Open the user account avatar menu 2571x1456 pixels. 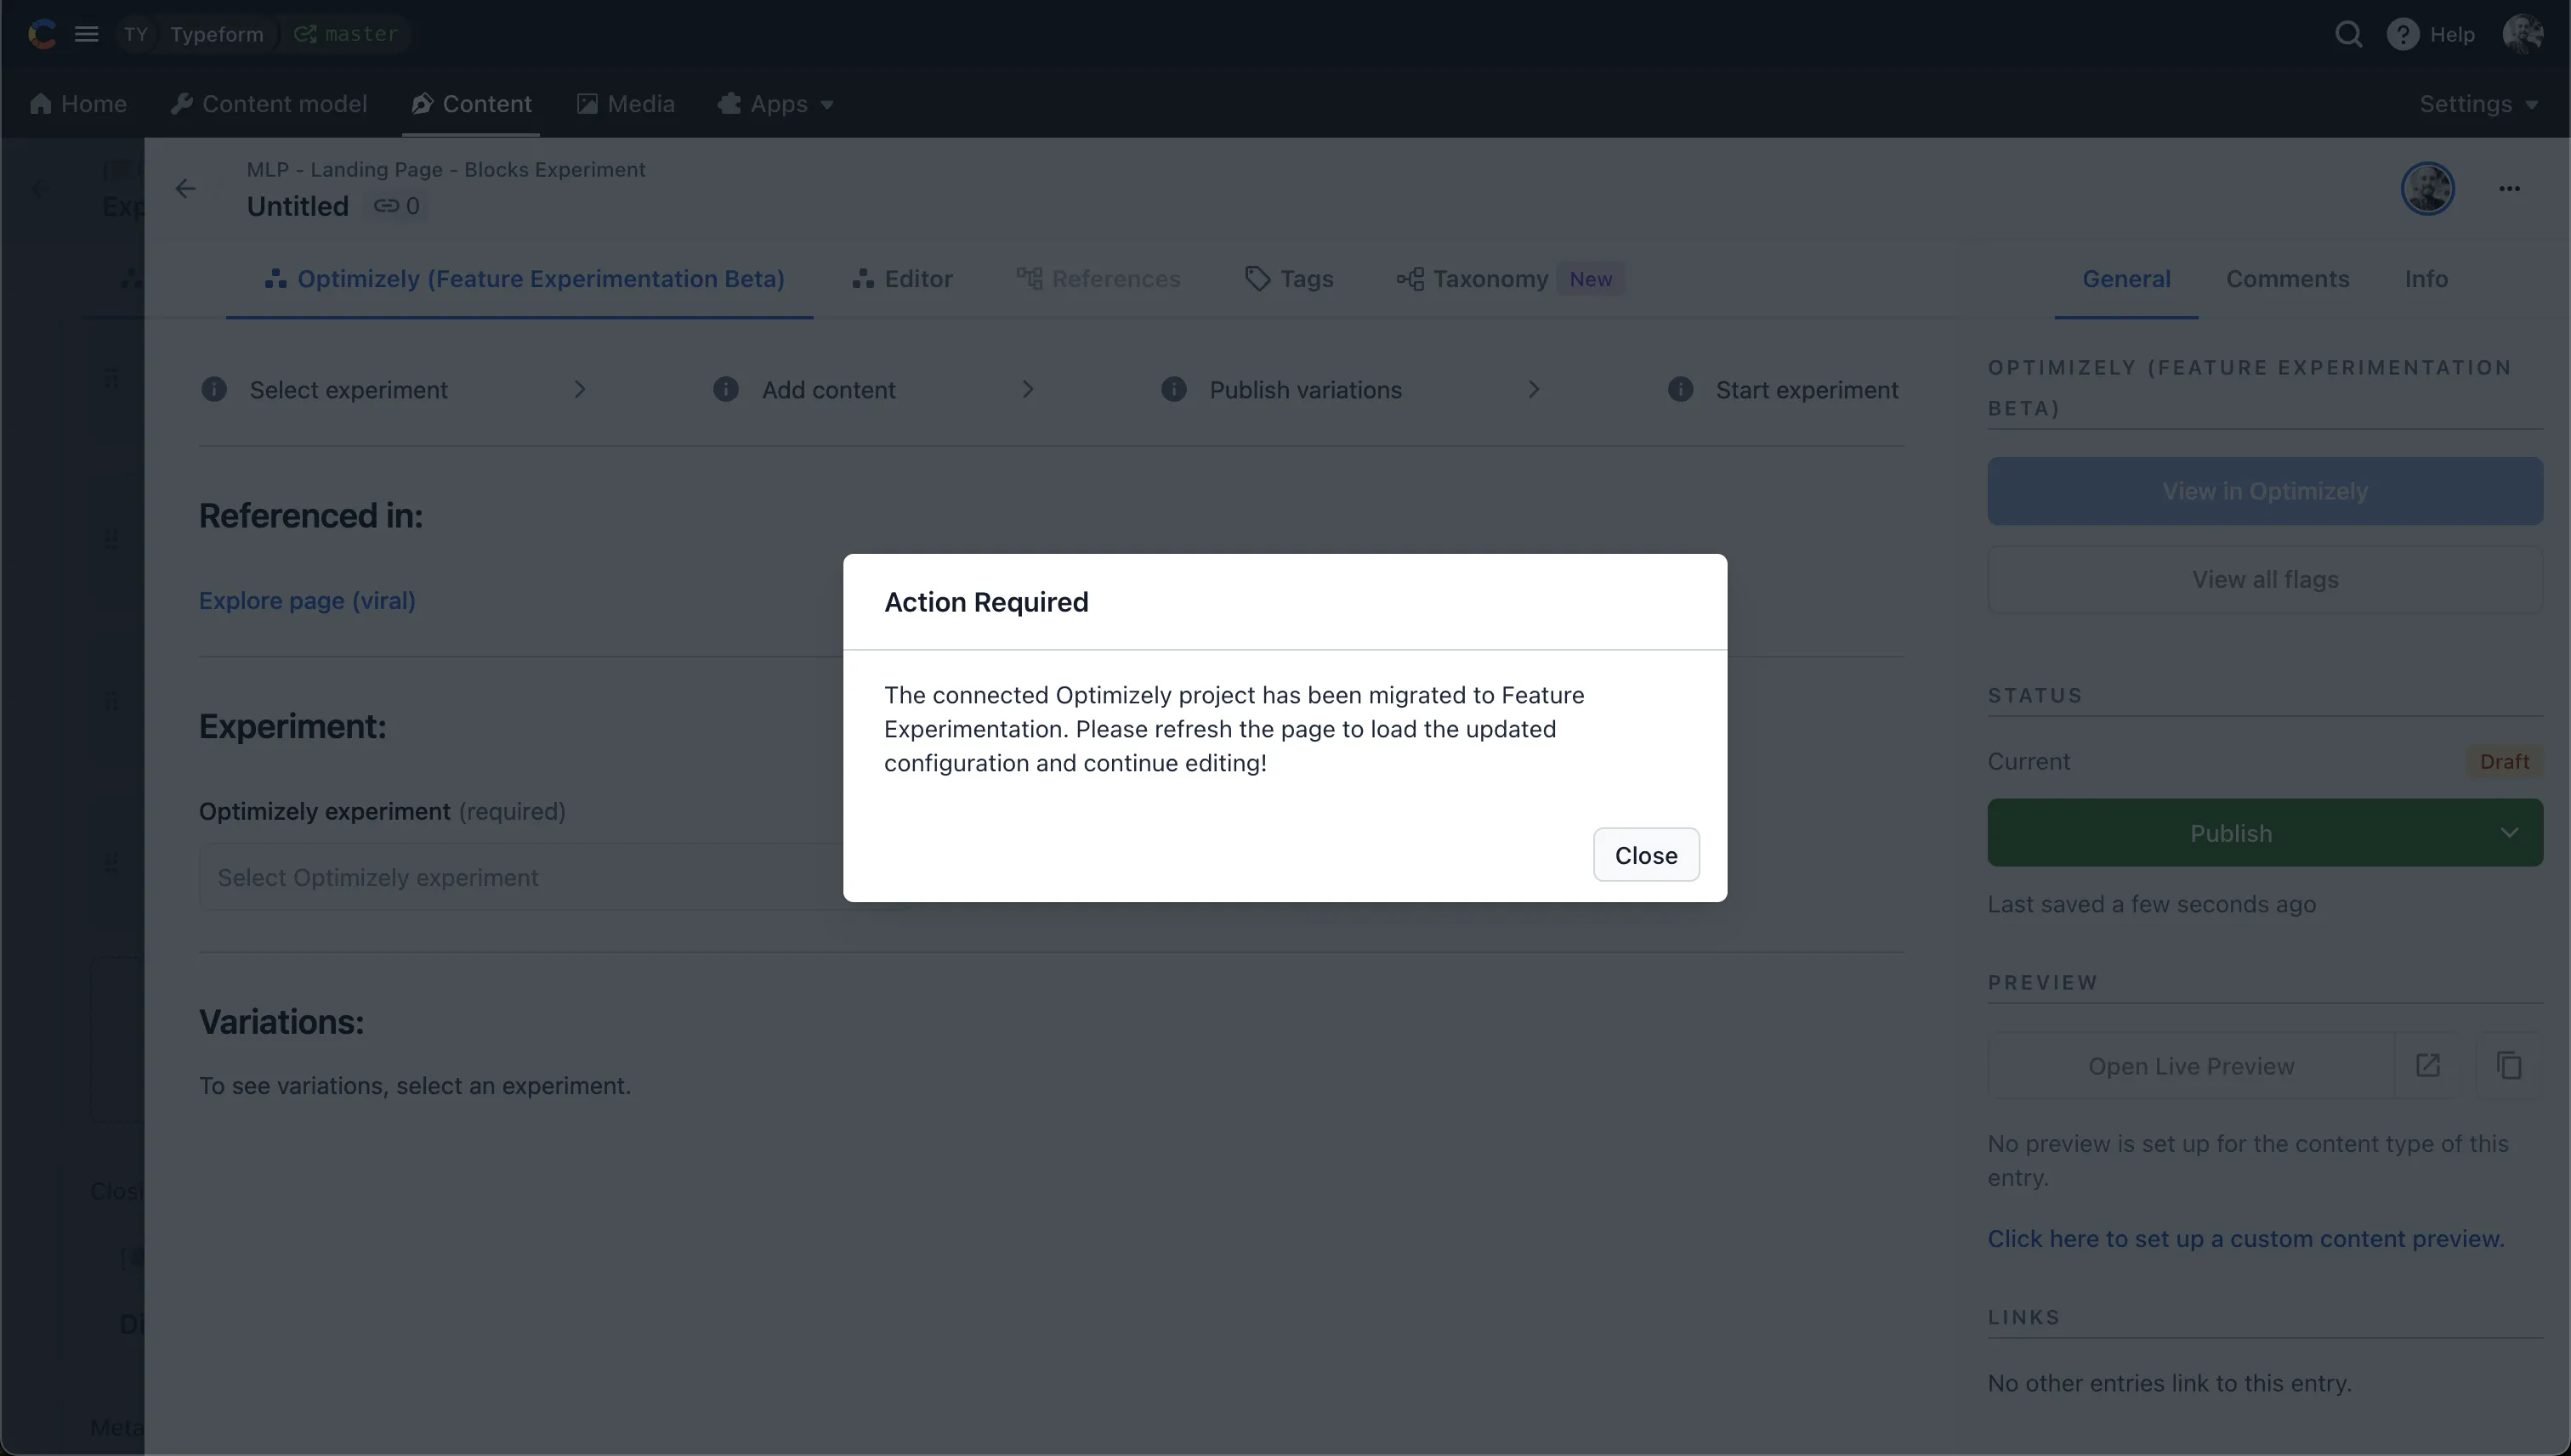[2522, 34]
